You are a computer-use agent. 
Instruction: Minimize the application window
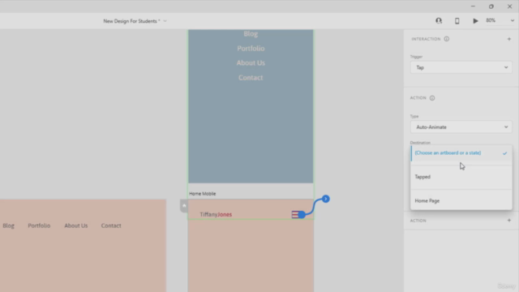[x=473, y=6]
